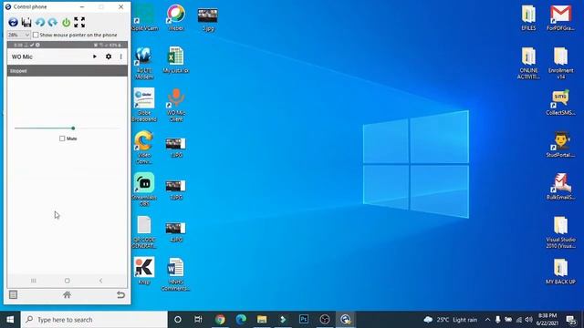
Task: Click the Cortana circle on taskbar
Action: pos(178,320)
